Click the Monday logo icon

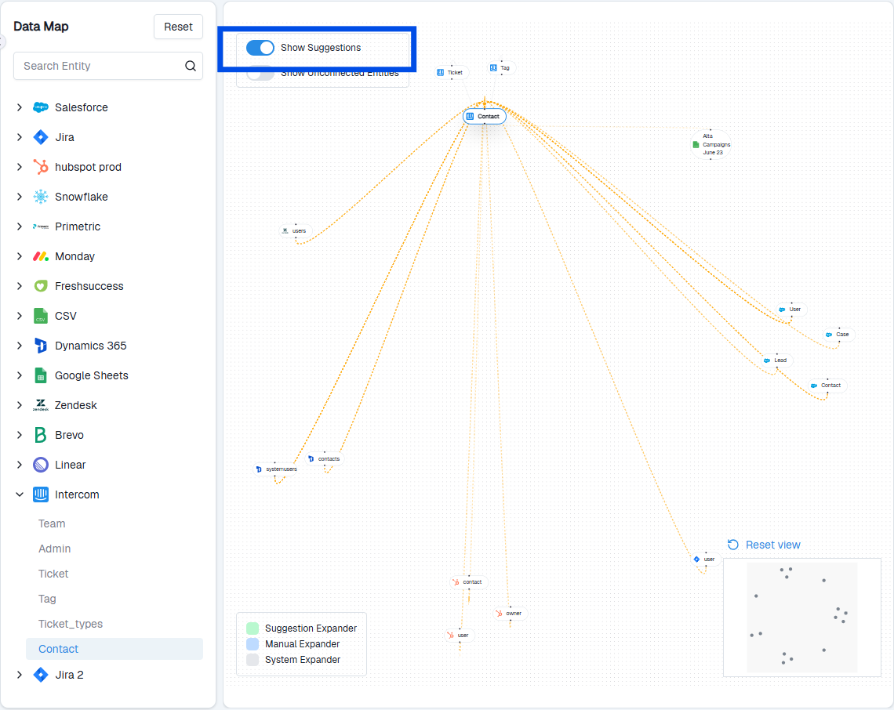(41, 256)
